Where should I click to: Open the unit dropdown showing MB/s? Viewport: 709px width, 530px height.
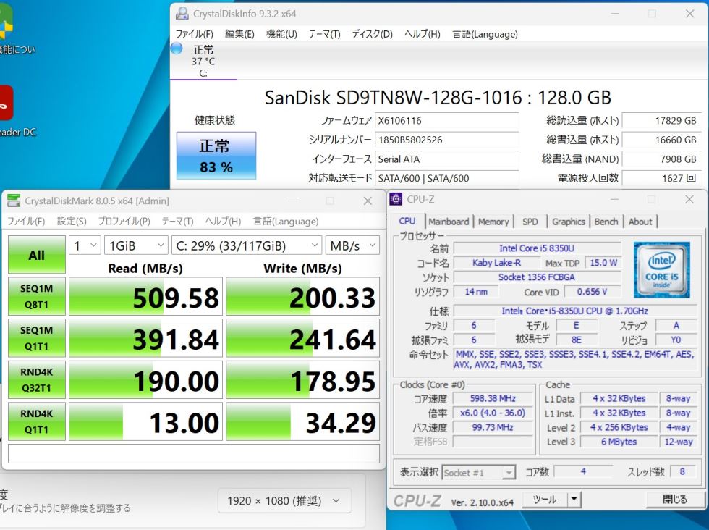click(353, 245)
